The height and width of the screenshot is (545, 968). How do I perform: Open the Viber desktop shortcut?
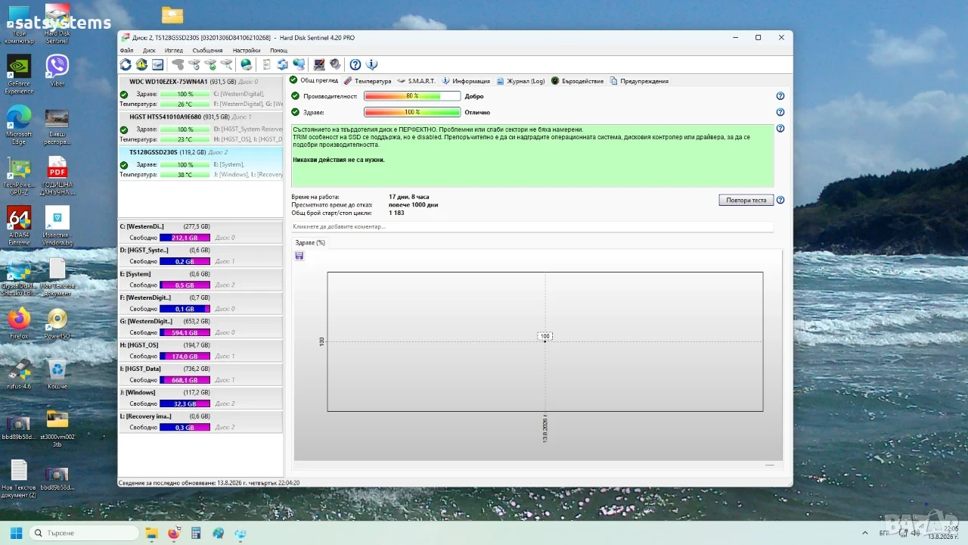point(57,70)
